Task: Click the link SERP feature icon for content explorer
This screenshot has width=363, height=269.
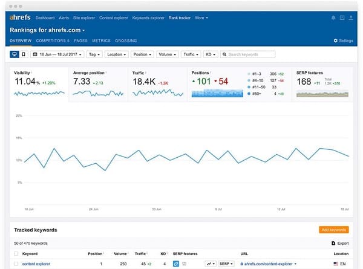Action: click(176, 264)
